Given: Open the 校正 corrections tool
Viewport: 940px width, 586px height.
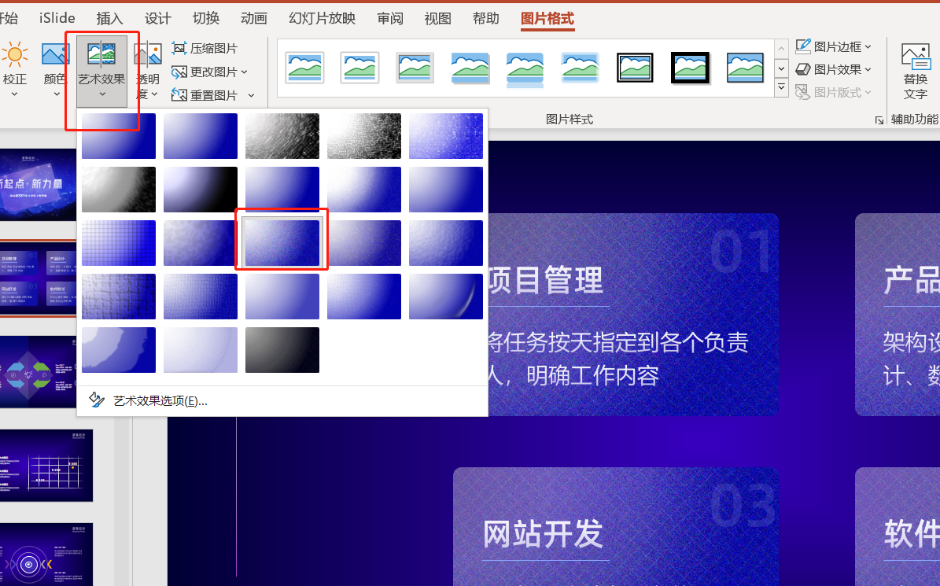Looking at the screenshot, I should coord(14,69).
